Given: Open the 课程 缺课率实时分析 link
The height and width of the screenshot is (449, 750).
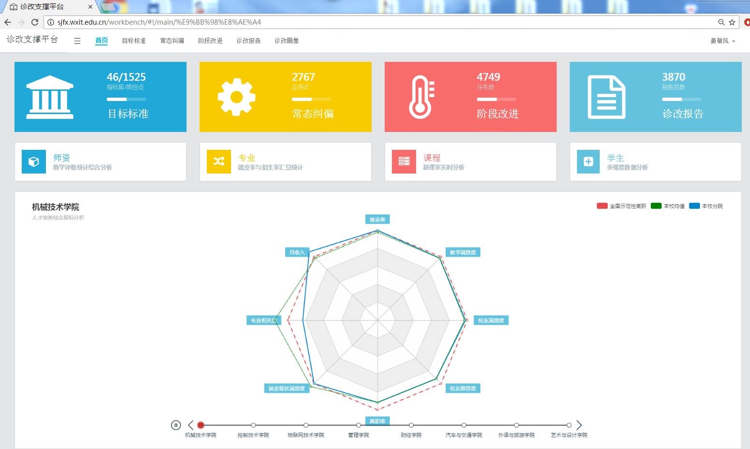Looking at the screenshot, I should (x=443, y=162).
